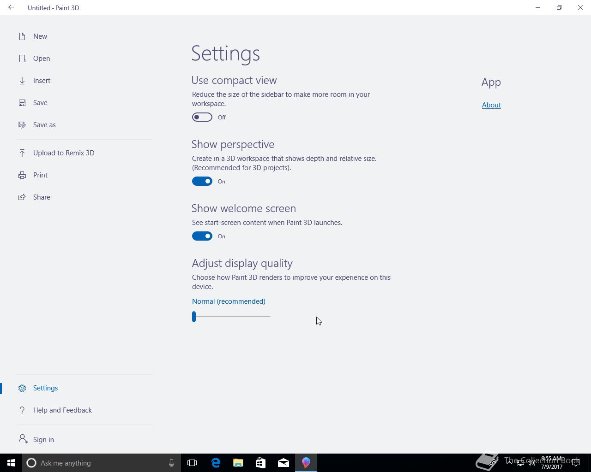Click the Save as icon
591x472 pixels.
pos(22,125)
